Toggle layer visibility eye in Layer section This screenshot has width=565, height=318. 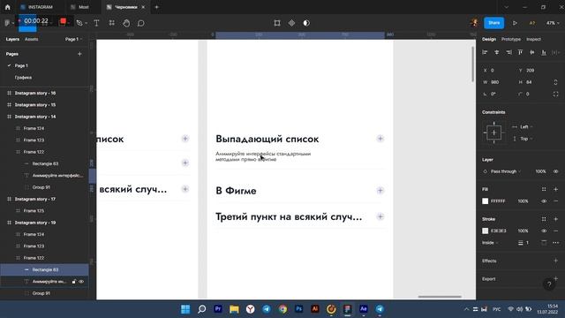point(555,171)
